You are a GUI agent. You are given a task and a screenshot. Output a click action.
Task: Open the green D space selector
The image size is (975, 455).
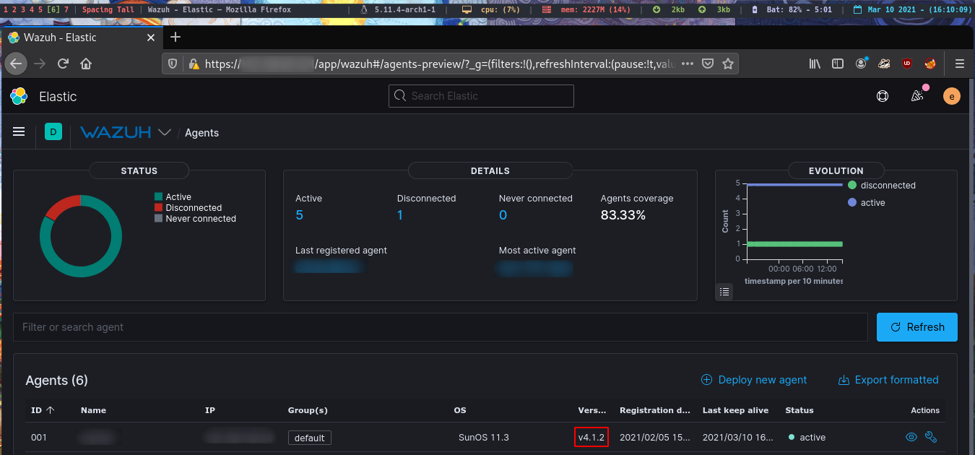coord(53,131)
